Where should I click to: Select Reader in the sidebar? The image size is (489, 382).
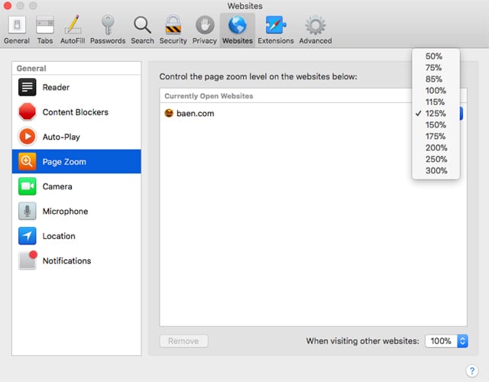coord(76,87)
